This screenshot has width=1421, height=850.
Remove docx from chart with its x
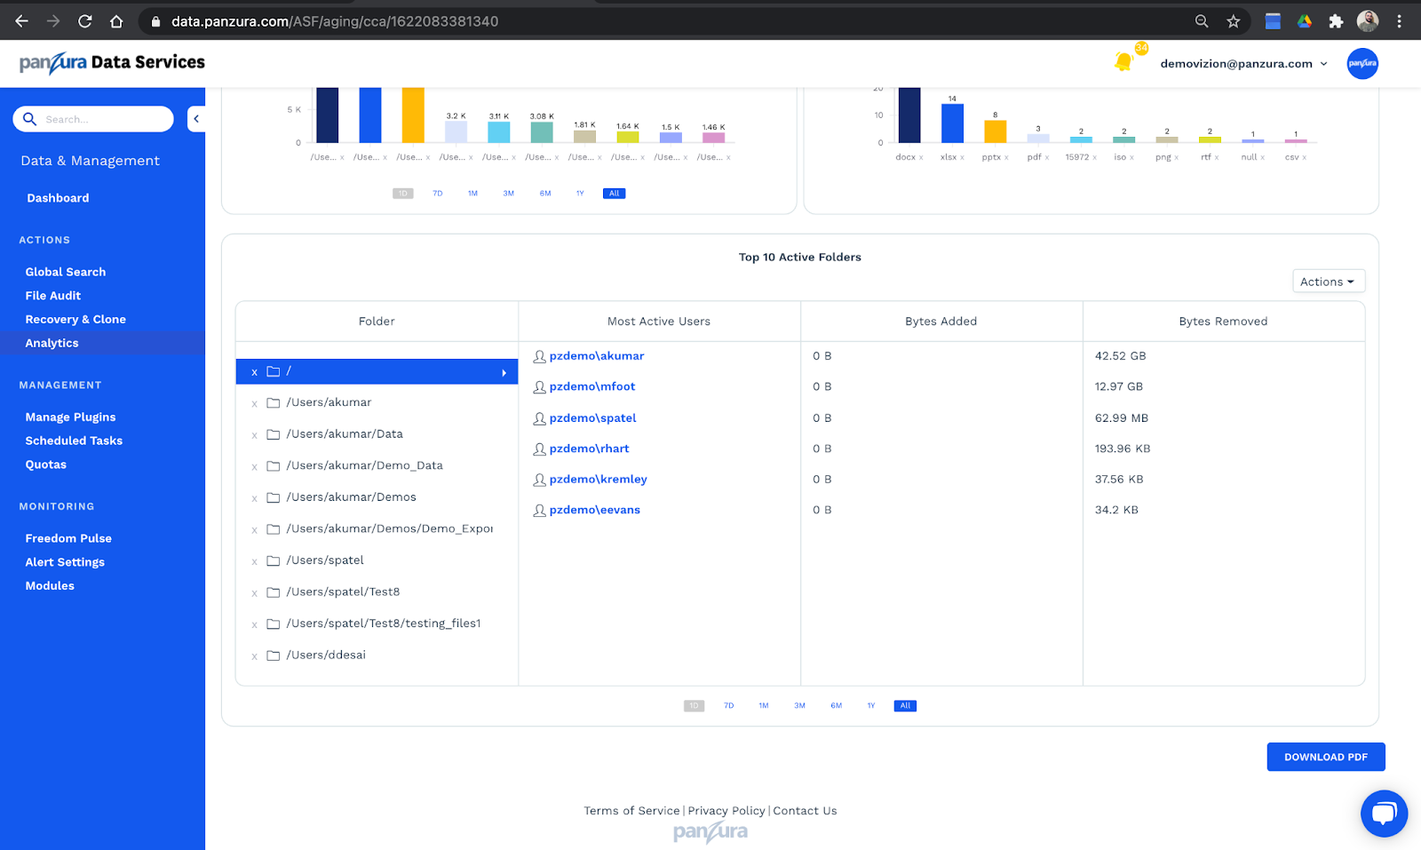pos(921,157)
